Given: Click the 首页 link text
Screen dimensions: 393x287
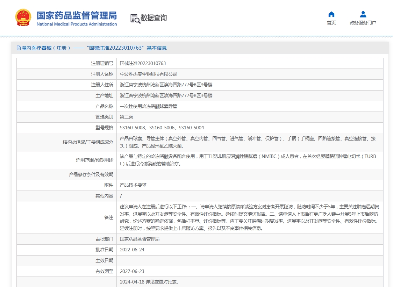Looking at the screenshot, I should pos(331,23).
